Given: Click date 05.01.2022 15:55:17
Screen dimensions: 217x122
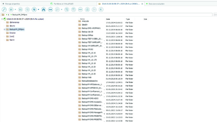Looking at the screenshot, I should click(x=114, y=110).
